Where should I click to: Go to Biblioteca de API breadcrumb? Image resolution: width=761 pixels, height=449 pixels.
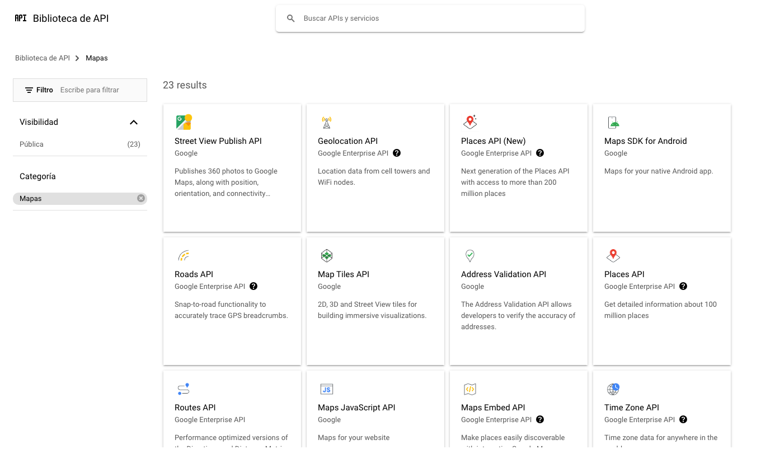pos(43,58)
